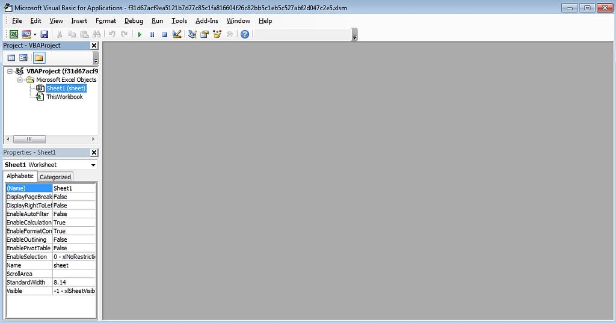The height and width of the screenshot is (323, 616).
Task: Open the Sheet1 Worksheet object dropdown
Action: pyautogui.click(x=93, y=165)
